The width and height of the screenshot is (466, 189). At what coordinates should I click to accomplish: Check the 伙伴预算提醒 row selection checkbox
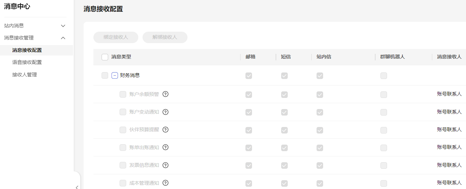pos(123,130)
